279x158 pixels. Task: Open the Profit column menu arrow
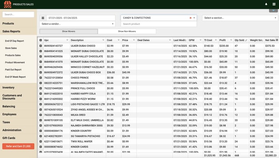coord(231,40)
